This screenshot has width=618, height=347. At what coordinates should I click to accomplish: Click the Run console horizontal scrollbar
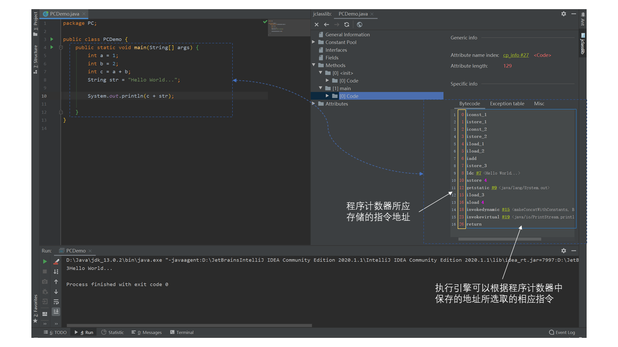pyautogui.click(x=190, y=325)
